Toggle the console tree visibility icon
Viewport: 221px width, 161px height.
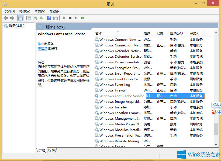coord(20,18)
